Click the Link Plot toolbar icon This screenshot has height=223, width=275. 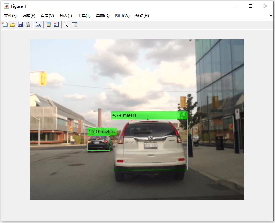38,24
